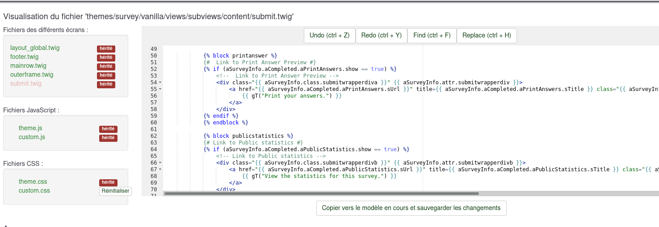The height and width of the screenshot is (227, 659).
Task: Click the Réinitialiser button next to custom.css
Action: [x=115, y=191]
